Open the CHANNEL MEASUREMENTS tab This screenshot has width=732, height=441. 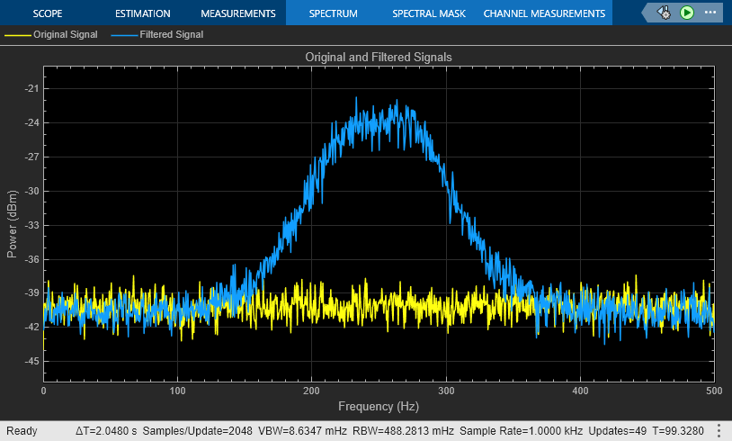[544, 13]
